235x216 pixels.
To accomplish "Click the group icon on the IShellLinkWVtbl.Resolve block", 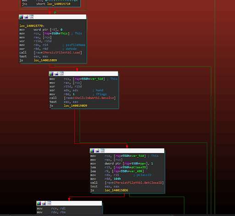I will point(62,74).
